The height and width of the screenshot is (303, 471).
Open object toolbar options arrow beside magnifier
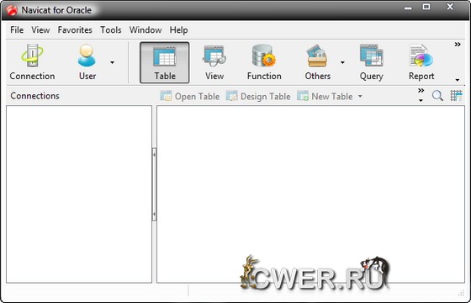[421, 100]
